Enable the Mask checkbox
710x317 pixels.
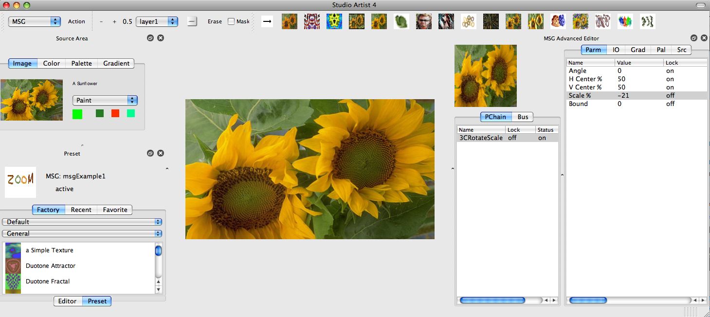coord(231,21)
